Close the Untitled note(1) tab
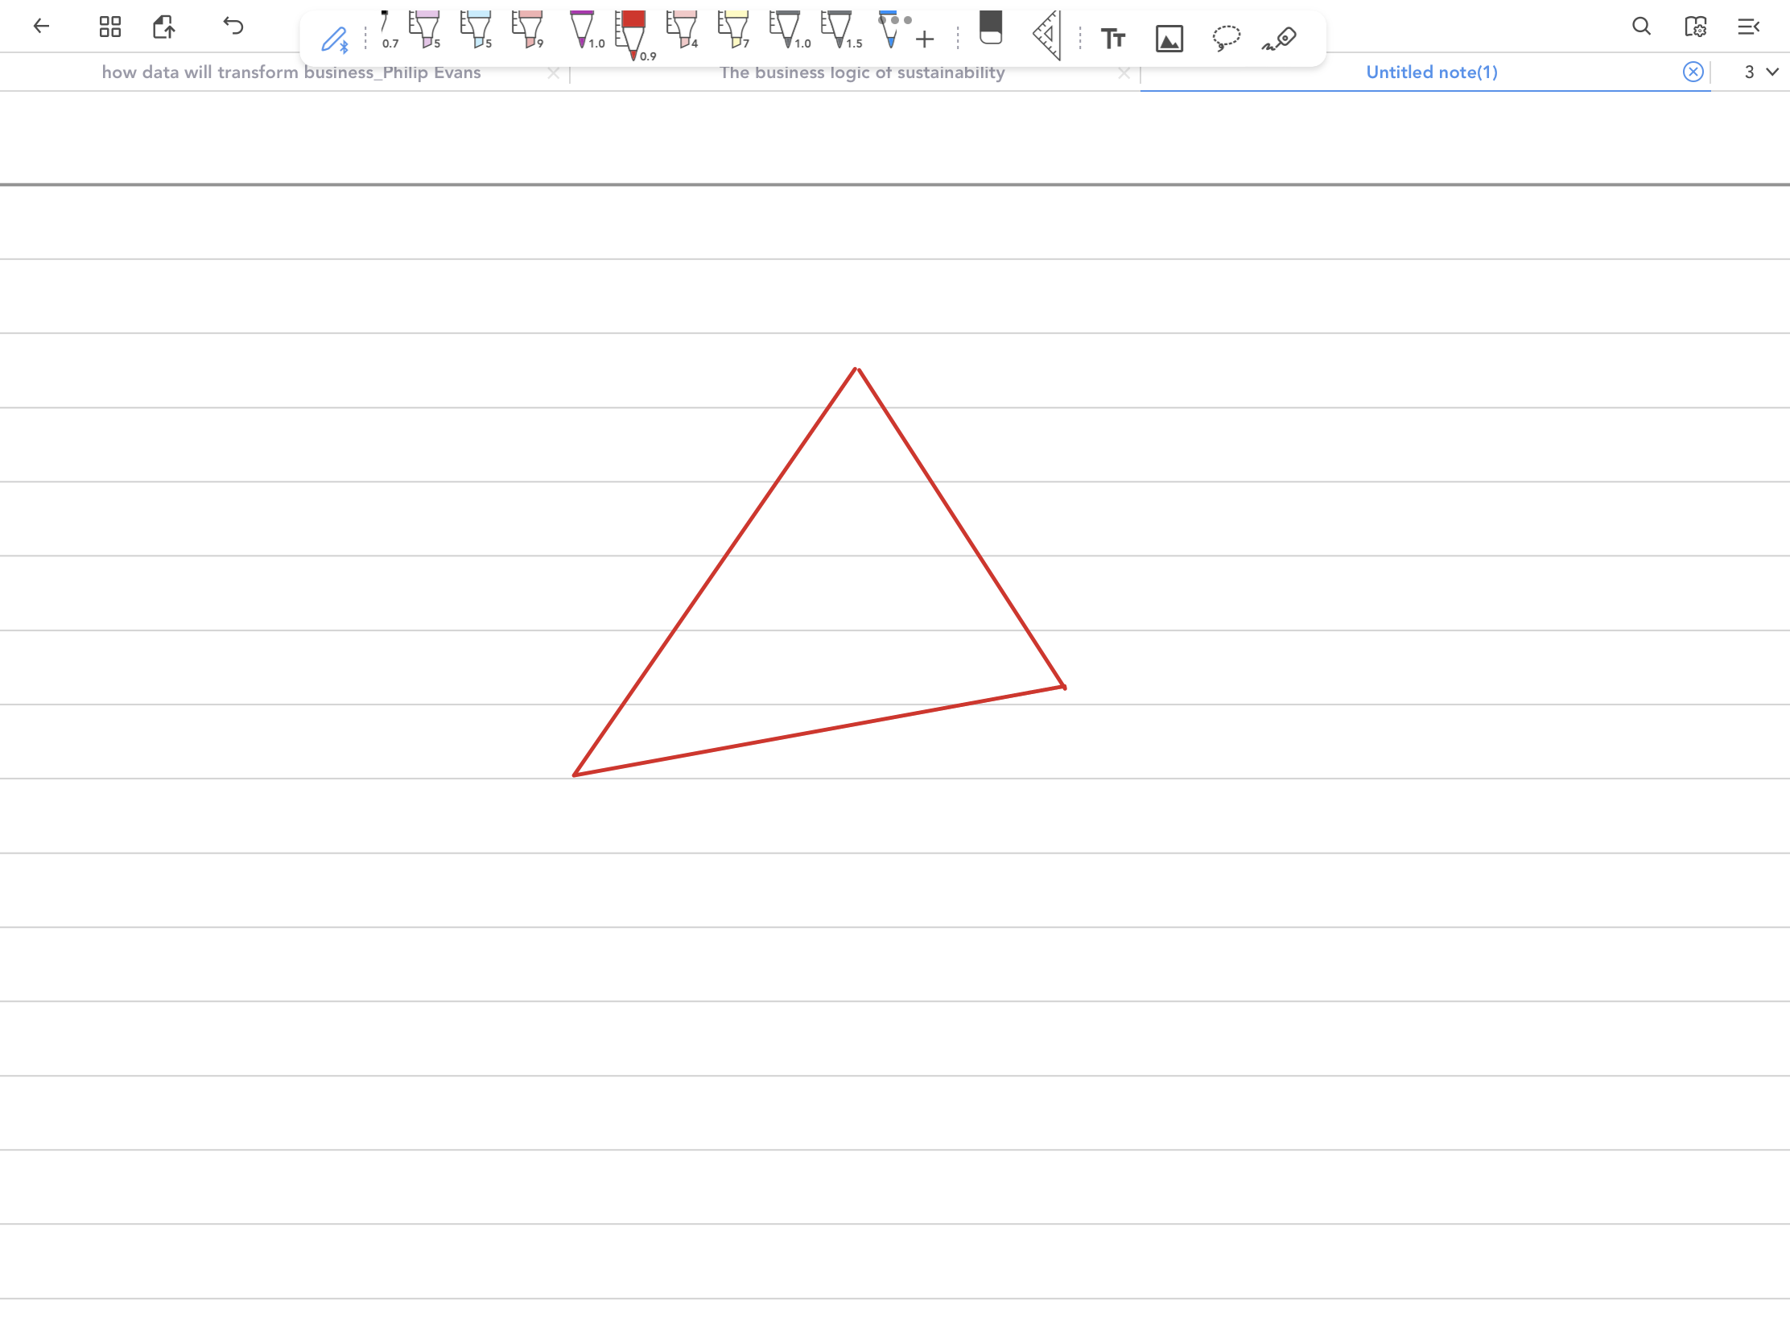 tap(1692, 72)
